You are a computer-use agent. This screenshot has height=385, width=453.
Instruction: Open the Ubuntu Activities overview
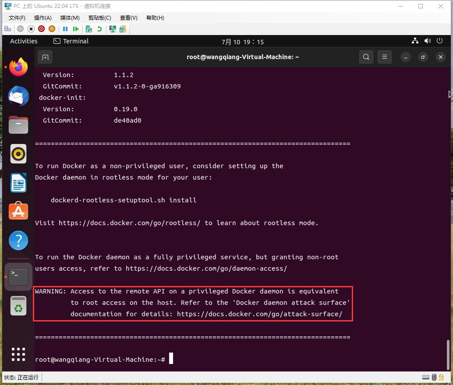[24, 41]
